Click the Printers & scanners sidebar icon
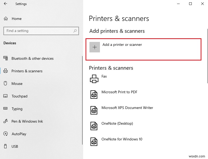 point(6,71)
